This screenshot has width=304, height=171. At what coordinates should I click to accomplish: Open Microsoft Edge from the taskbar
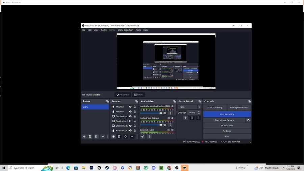click(68, 168)
